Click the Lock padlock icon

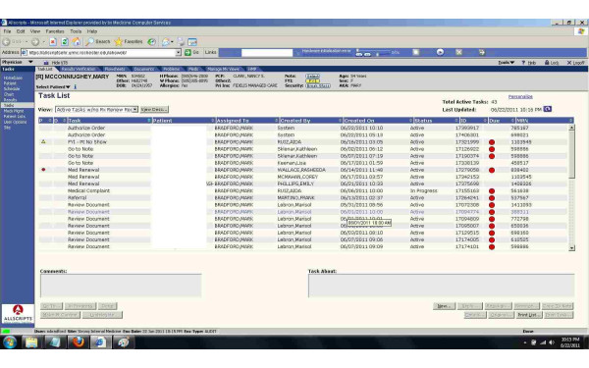pos(547,63)
